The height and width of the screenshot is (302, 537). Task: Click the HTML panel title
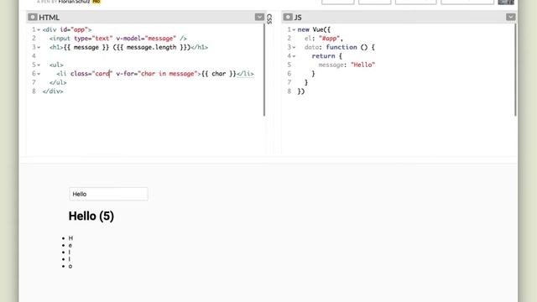pos(49,17)
